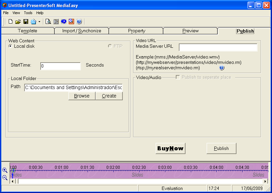Minimize the MediaEasy window
This screenshot has height=193, width=272.
click(x=251, y=5)
